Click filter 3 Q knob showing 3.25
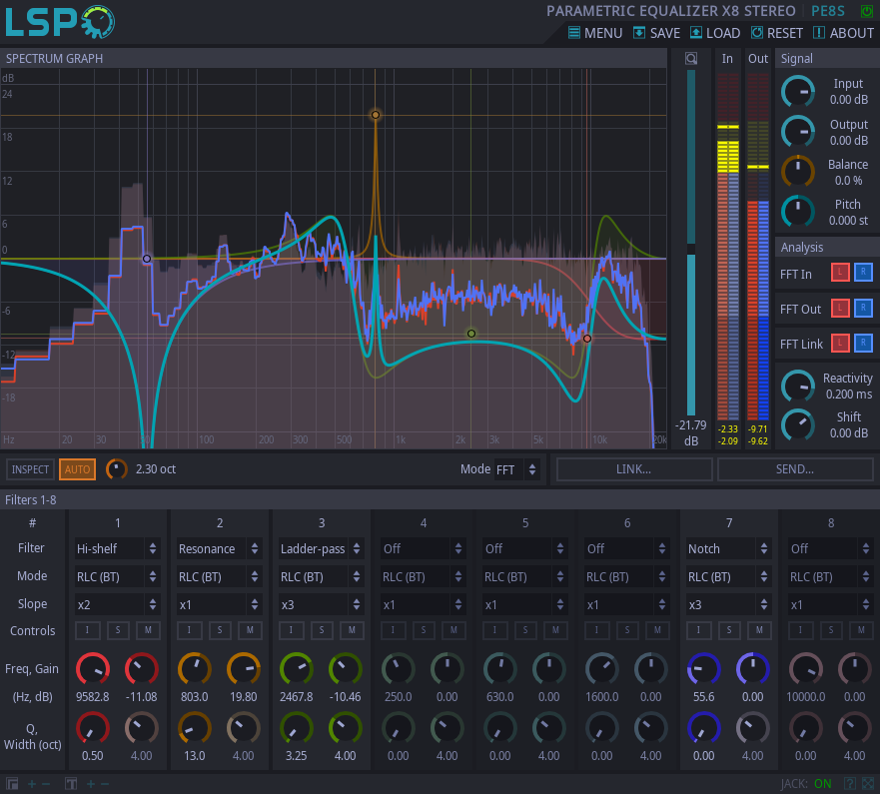880x794 pixels. tap(297, 728)
